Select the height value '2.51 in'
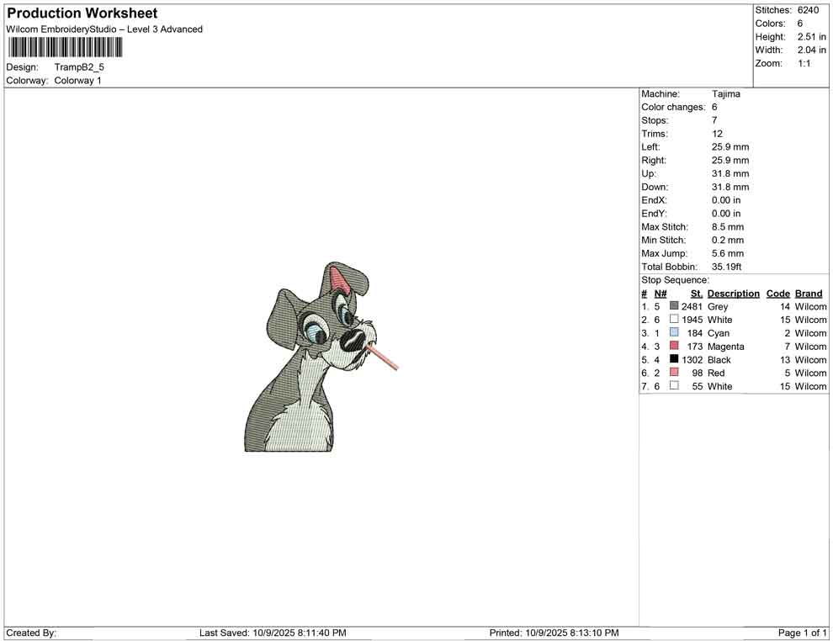 click(812, 37)
